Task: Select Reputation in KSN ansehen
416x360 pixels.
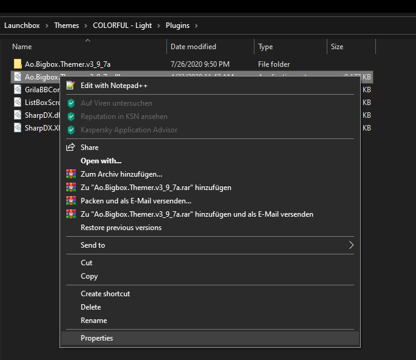Action: (210, 117)
